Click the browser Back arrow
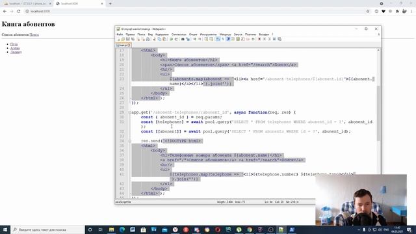 click(5, 11)
